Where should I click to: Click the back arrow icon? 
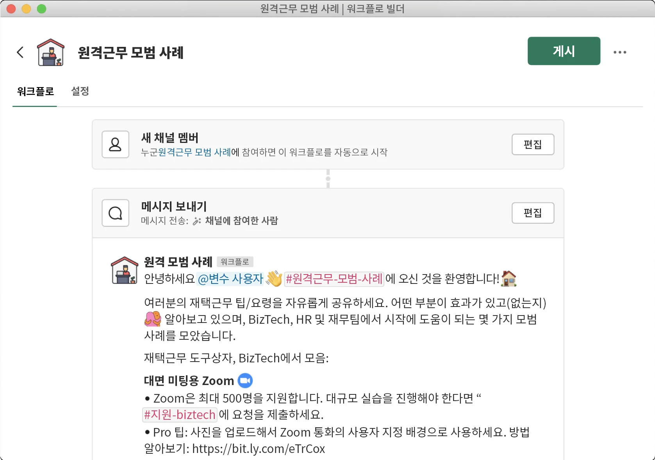pyautogui.click(x=20, y=52)
